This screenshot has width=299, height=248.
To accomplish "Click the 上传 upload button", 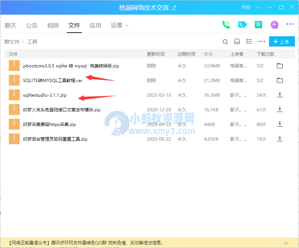I will click(282, 41).
